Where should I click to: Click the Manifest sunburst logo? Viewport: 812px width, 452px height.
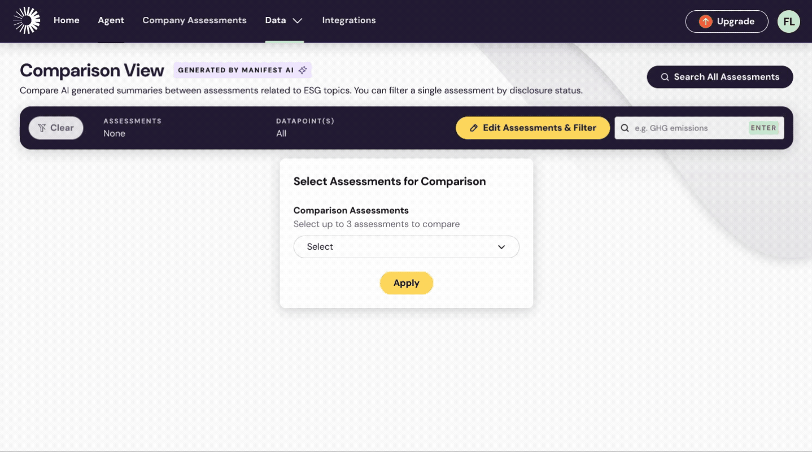pos(27,21)
